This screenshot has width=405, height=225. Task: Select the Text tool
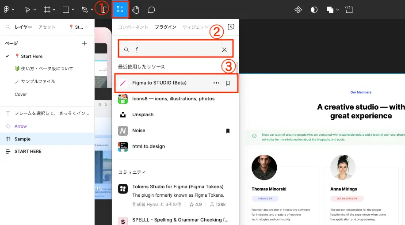click(x=103, y=10)
